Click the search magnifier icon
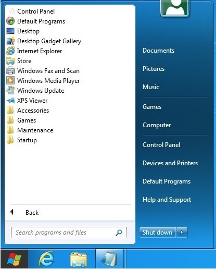The image size is (216, 269). pos(119,233)
